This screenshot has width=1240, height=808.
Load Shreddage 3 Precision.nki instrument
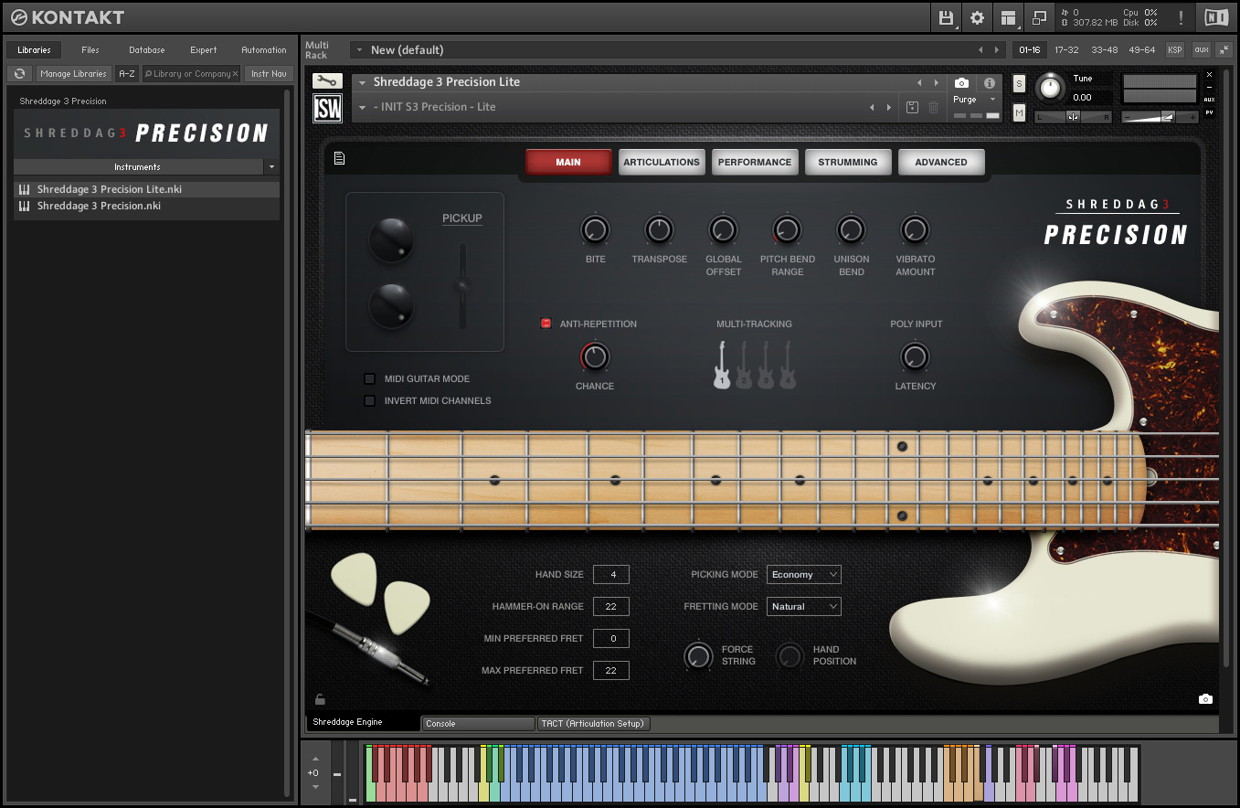click(x=146, y=206)
